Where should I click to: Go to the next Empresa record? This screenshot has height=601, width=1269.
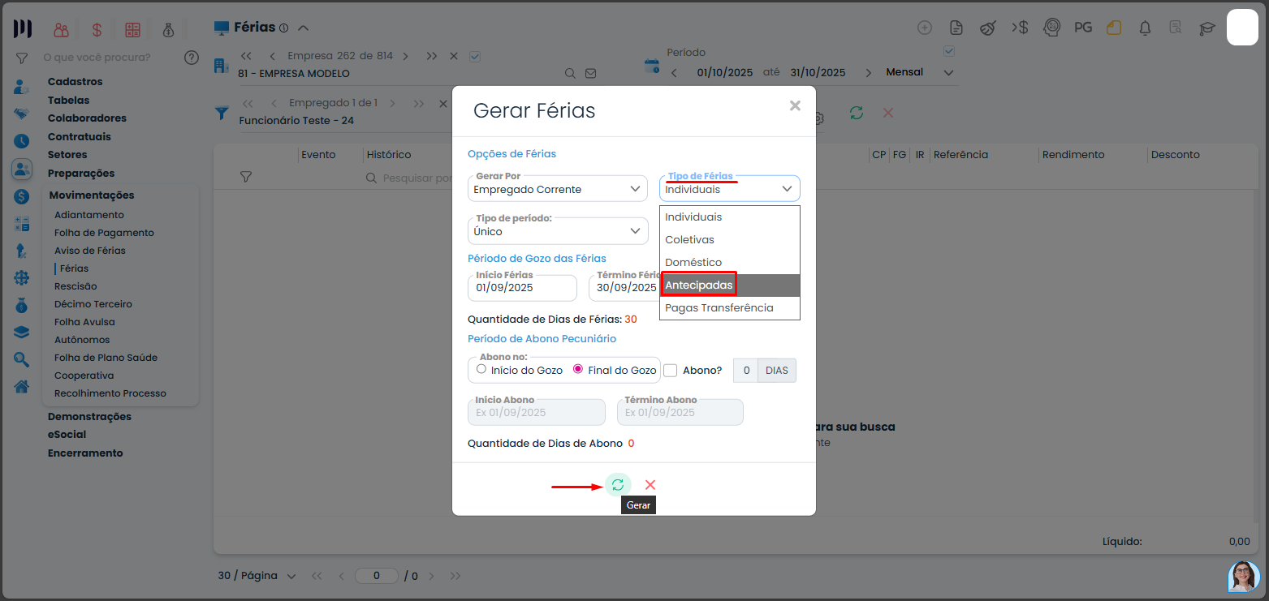[406, 56]
